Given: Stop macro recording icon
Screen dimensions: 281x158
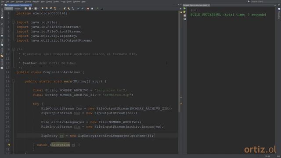Looking at the screenshot, I should [x=92, y=8].
